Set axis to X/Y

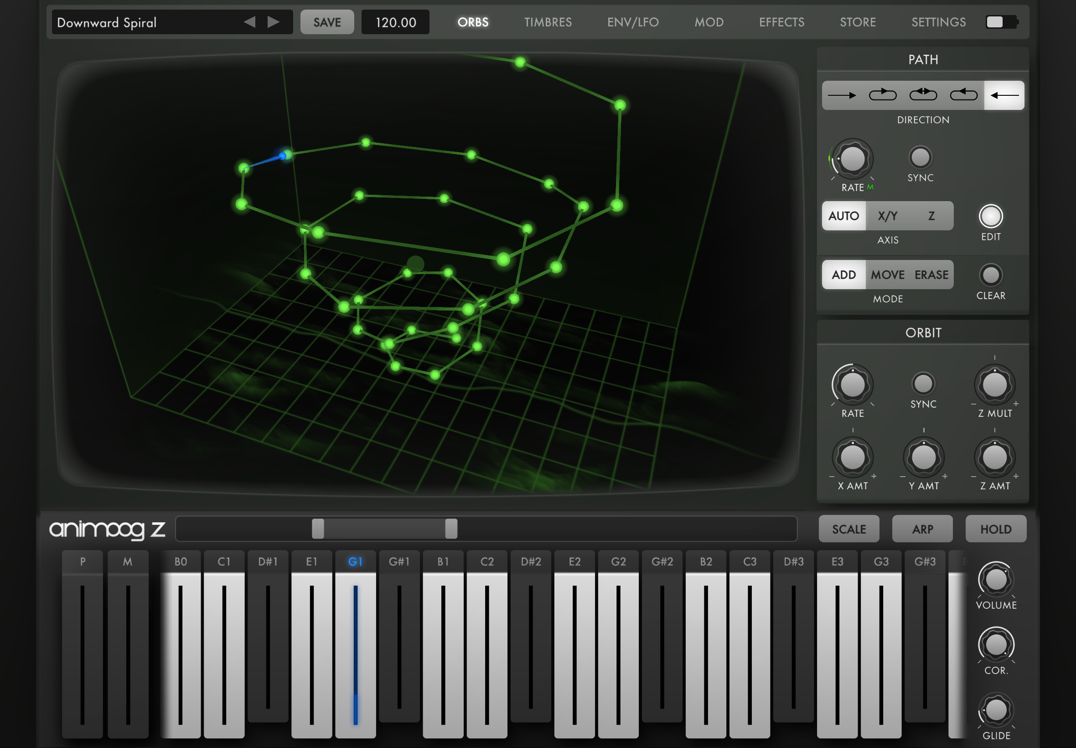point(887,216)
